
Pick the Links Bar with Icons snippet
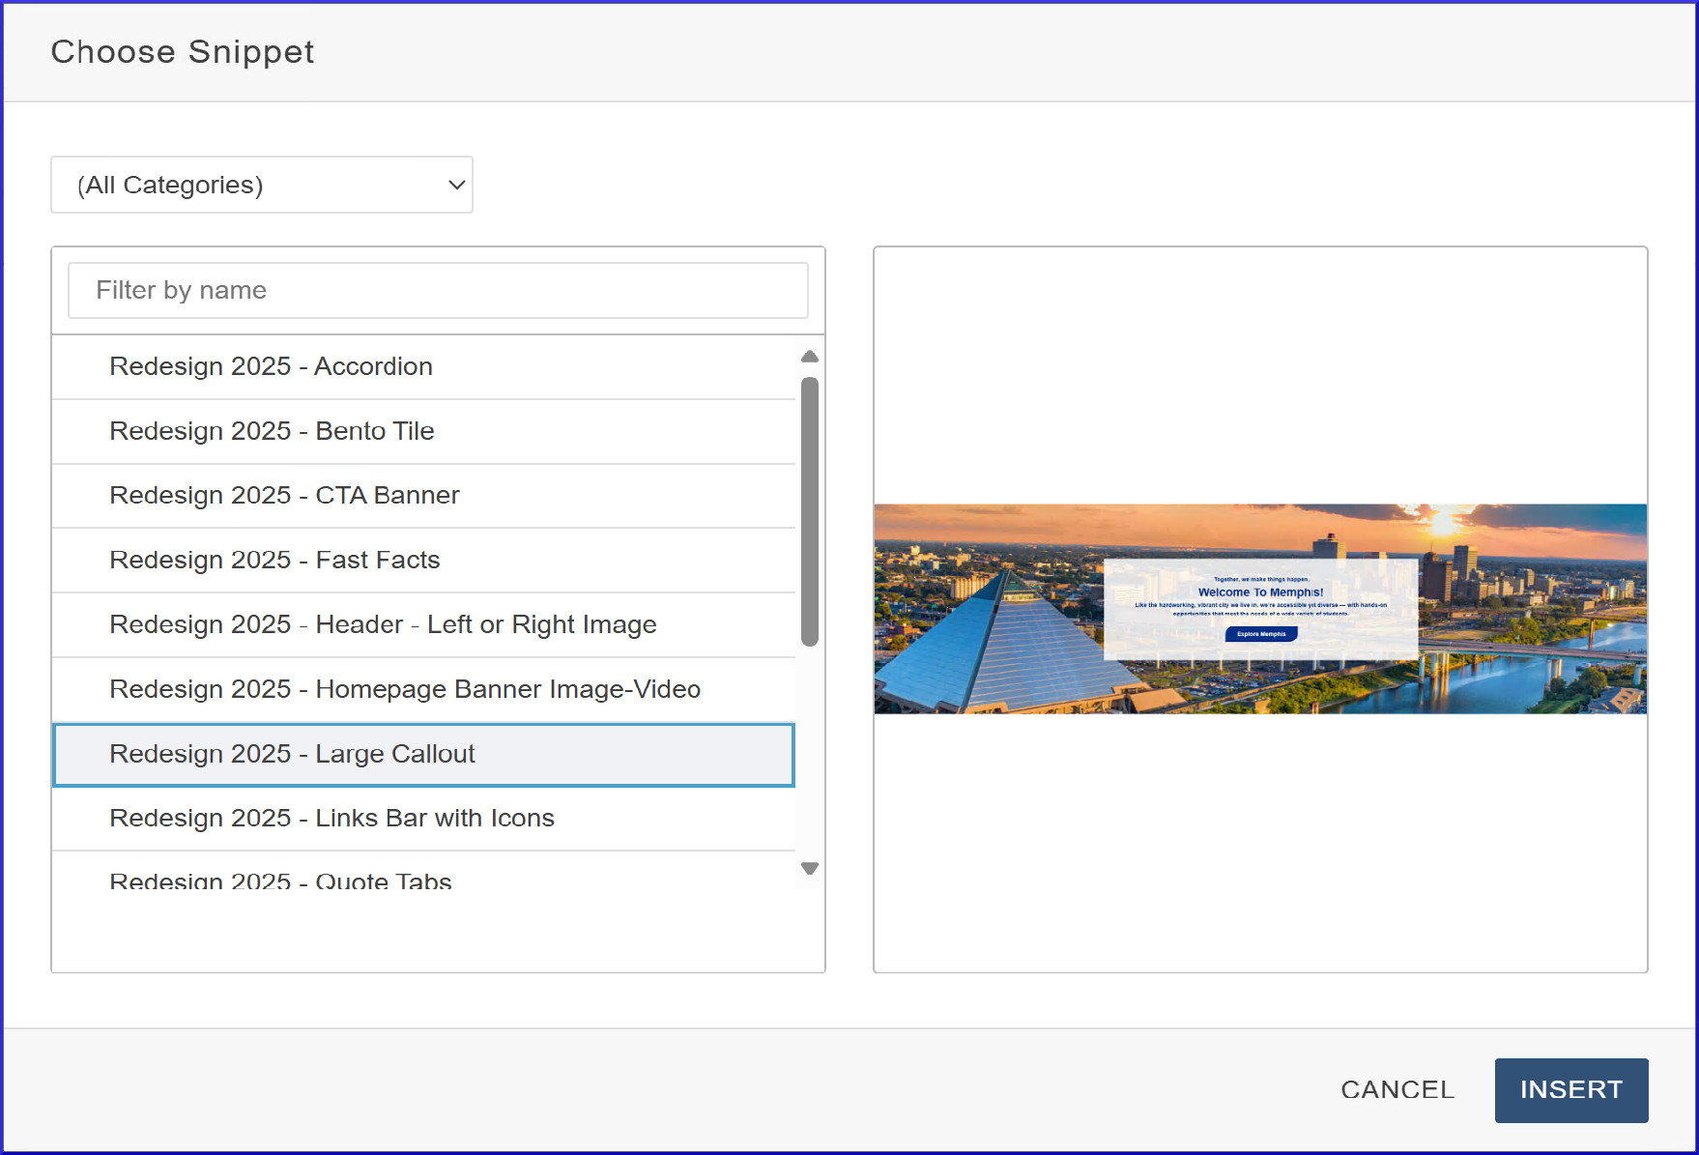[331, 819]
